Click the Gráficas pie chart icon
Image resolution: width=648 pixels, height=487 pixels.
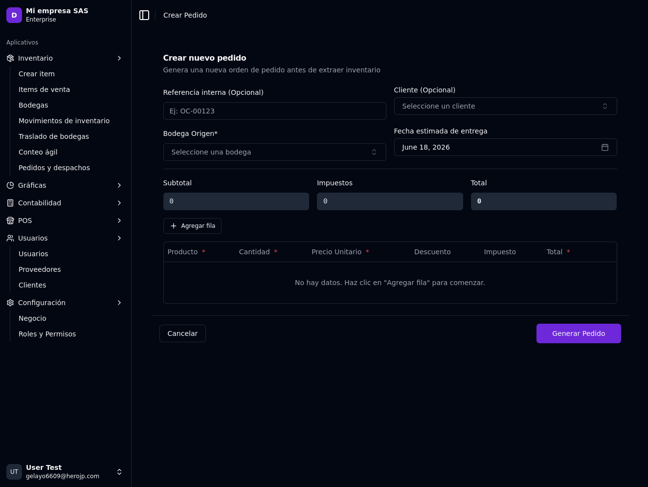(x=10, y=185)
